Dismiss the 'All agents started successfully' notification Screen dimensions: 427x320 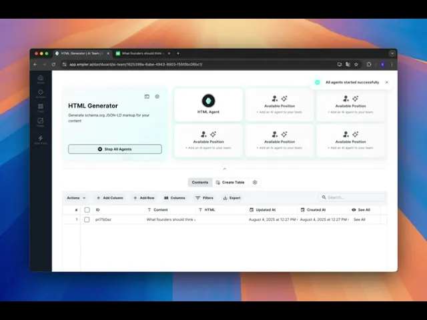tap(387, 82)
